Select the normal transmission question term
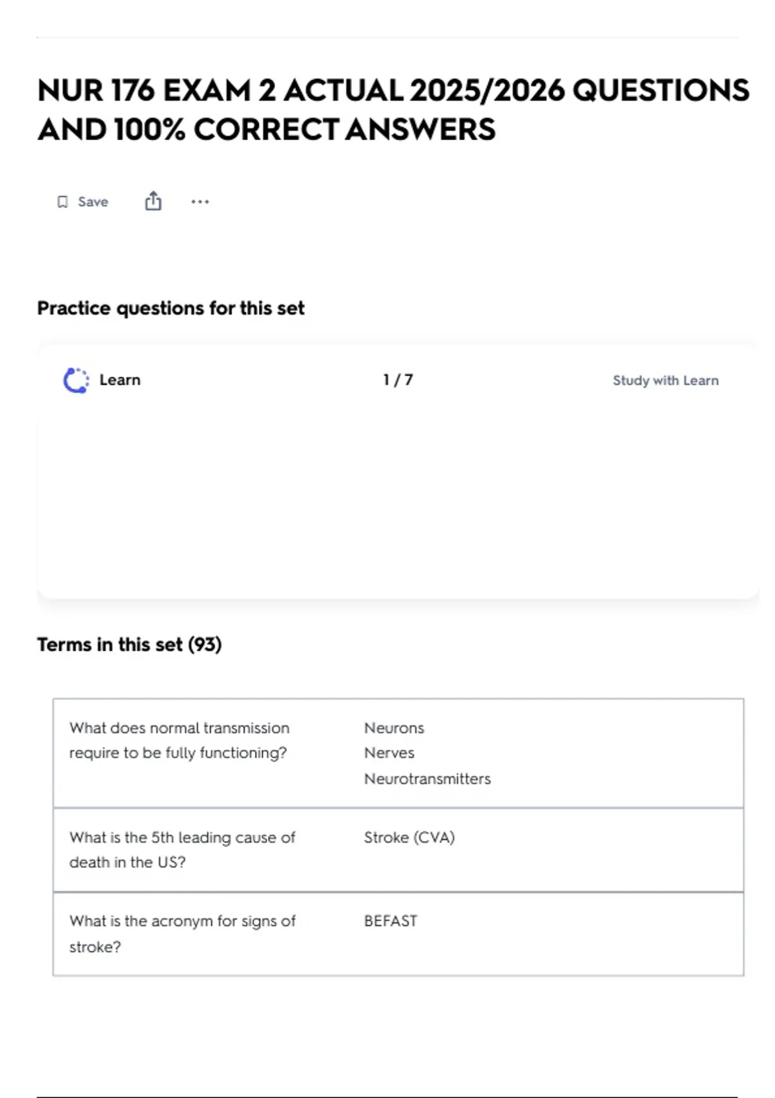 (180, 740)
